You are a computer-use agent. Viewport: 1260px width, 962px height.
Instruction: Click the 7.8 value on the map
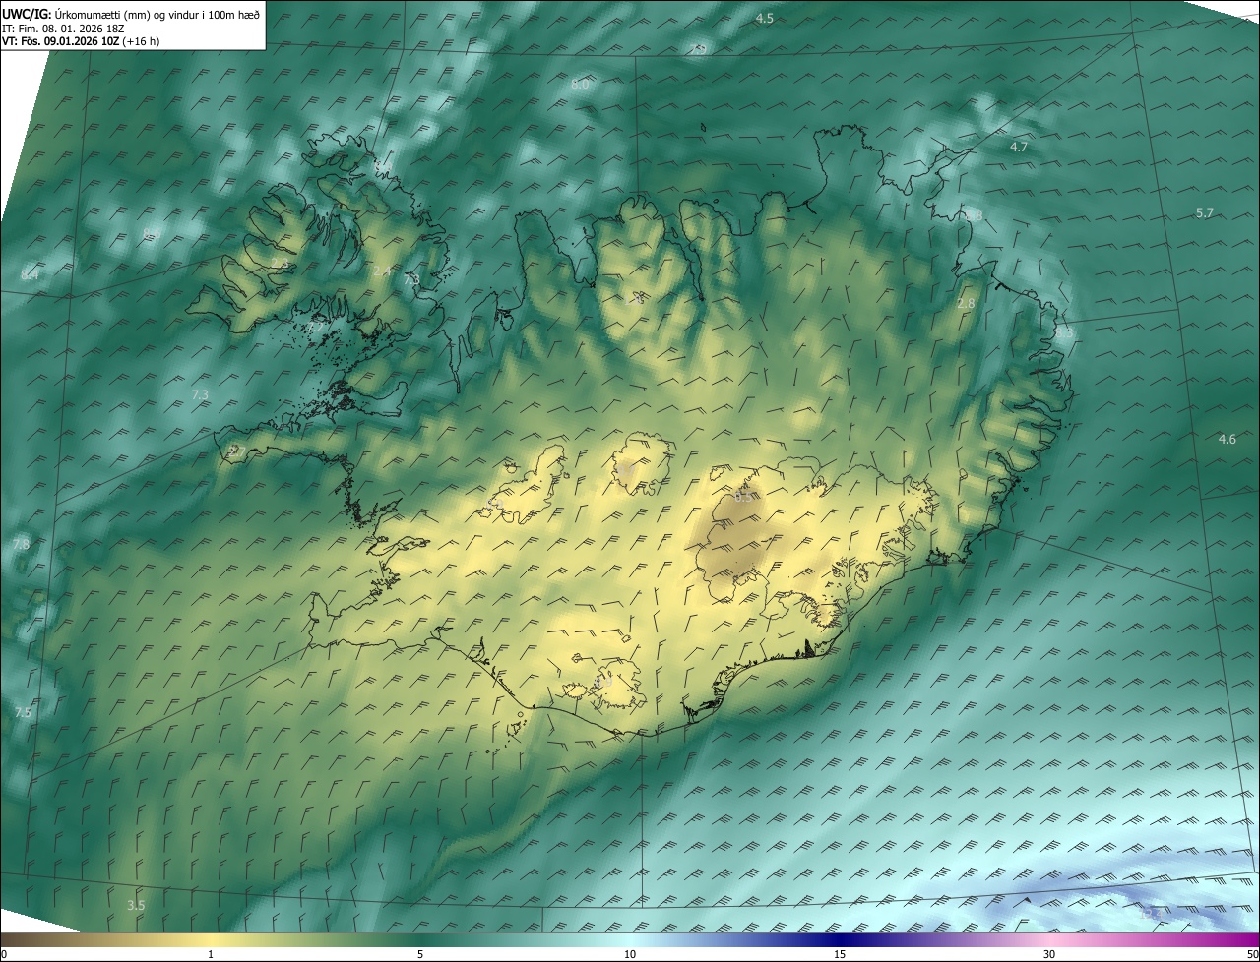pos(21,544)
